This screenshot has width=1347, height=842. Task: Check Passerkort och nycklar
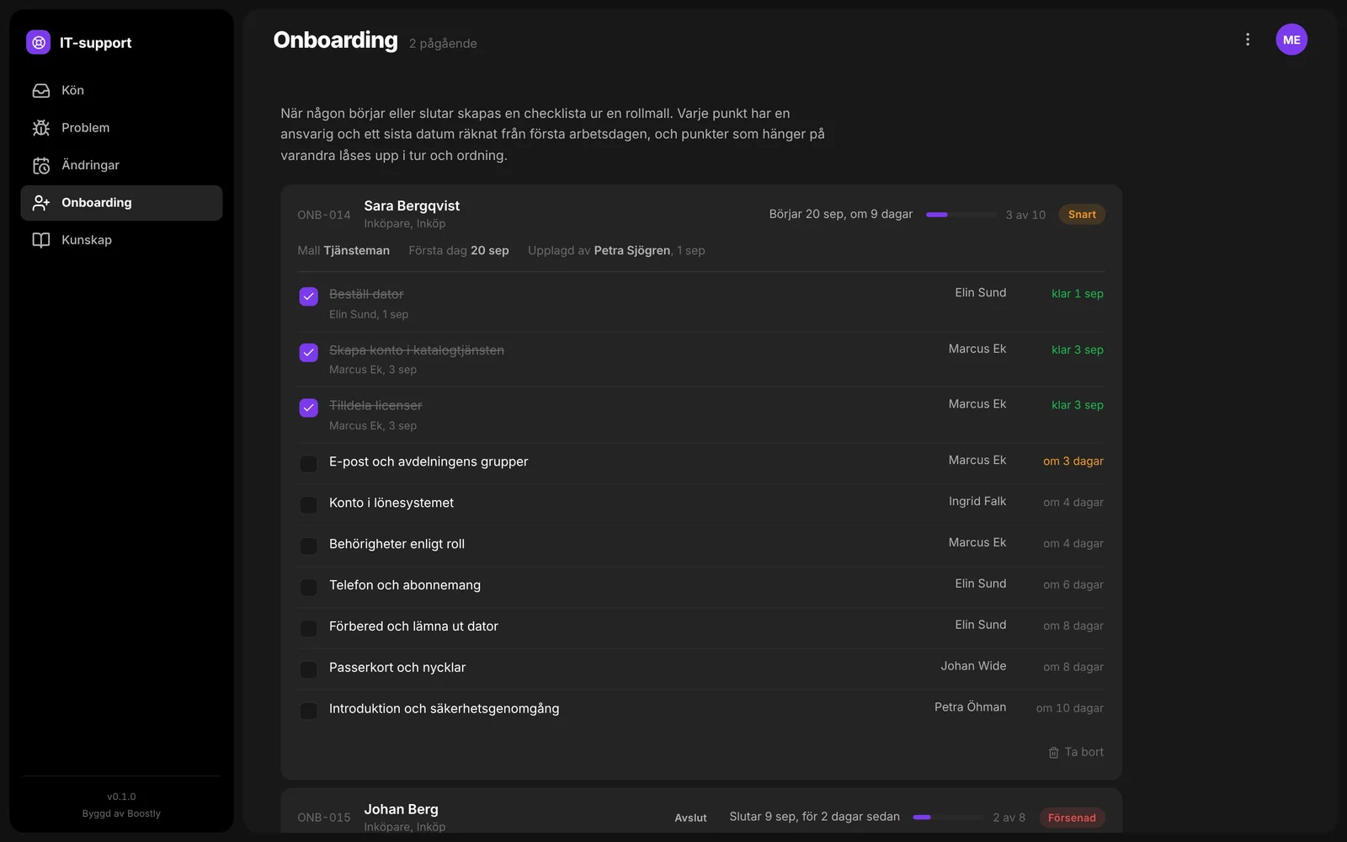309,669
